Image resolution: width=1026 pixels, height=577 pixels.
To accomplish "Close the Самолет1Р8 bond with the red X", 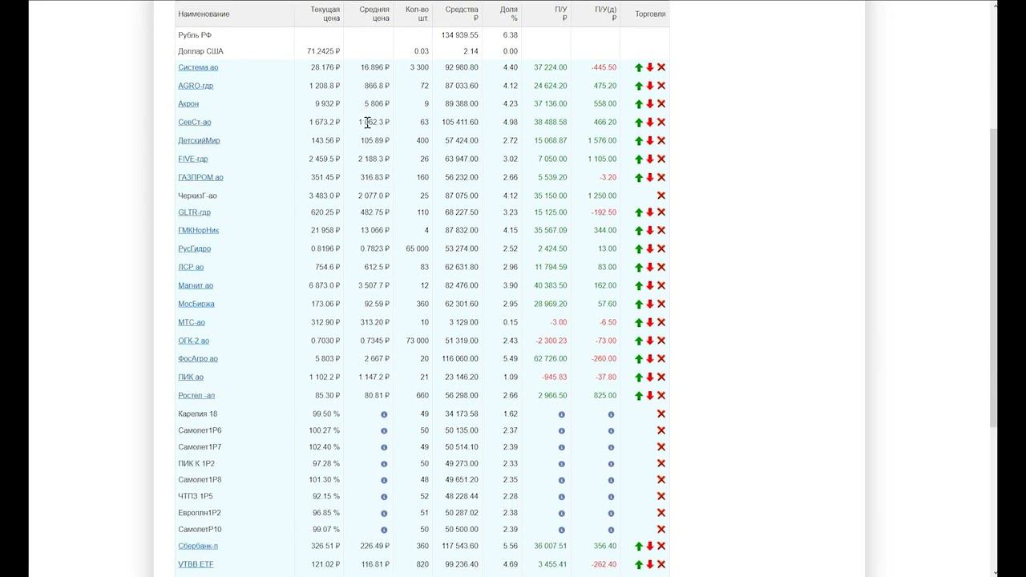I will [661, 480].
